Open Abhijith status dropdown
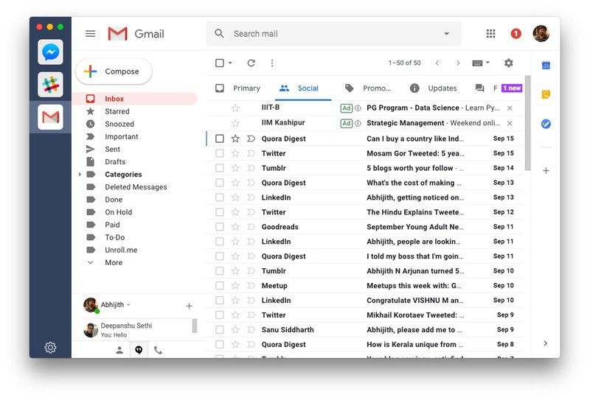This screenshot has height=400, width=590. 128,305
